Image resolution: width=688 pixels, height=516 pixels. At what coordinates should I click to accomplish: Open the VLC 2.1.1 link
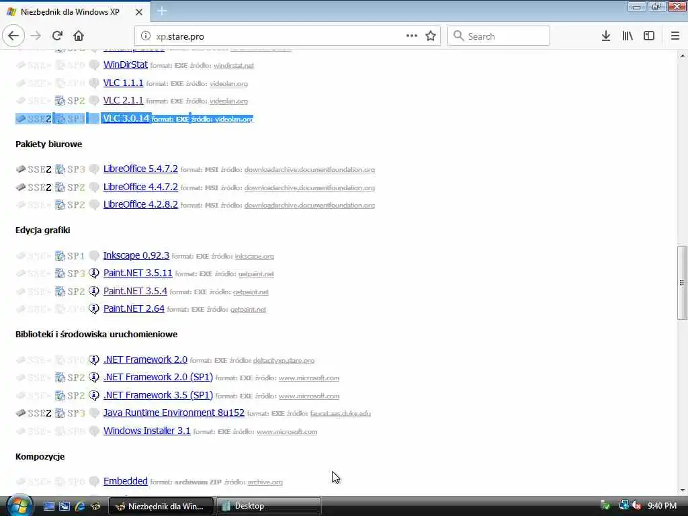(124, 101)
